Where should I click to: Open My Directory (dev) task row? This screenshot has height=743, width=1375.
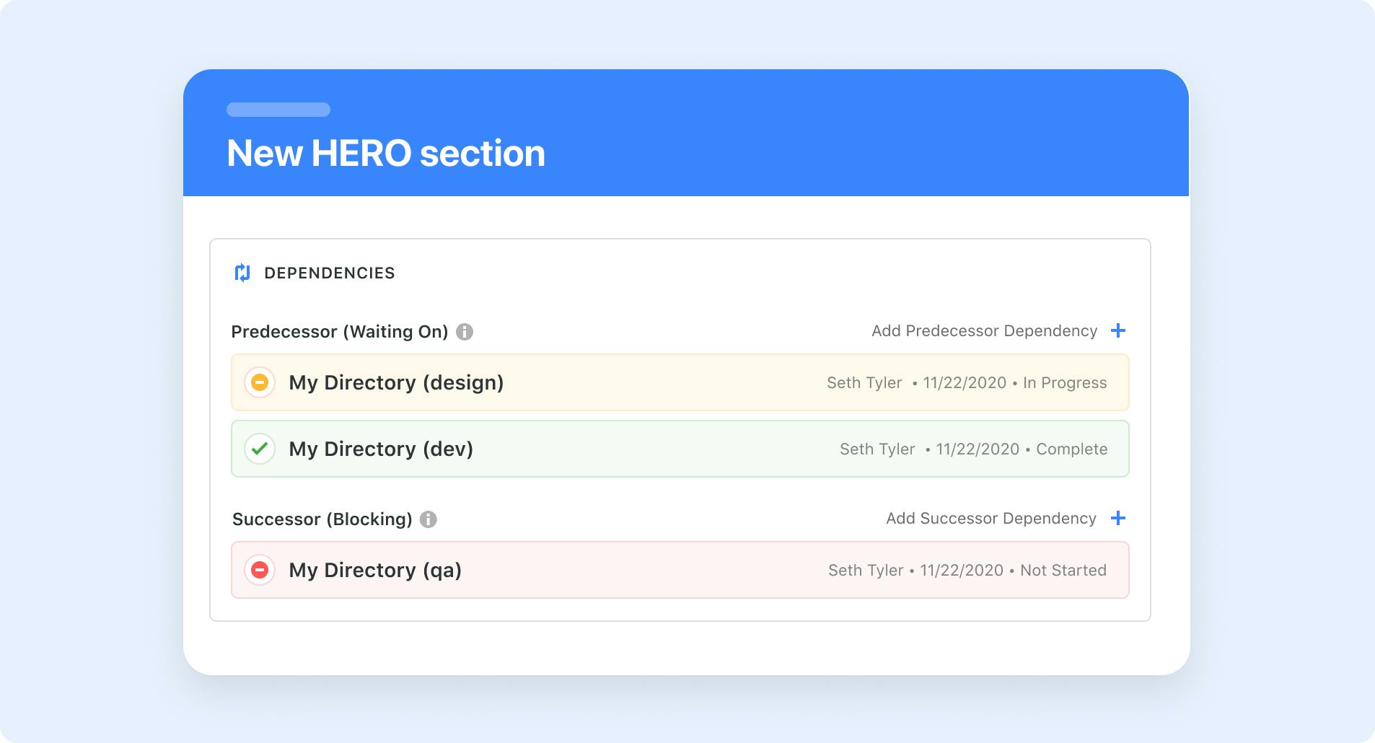click(x=680, y=449)
